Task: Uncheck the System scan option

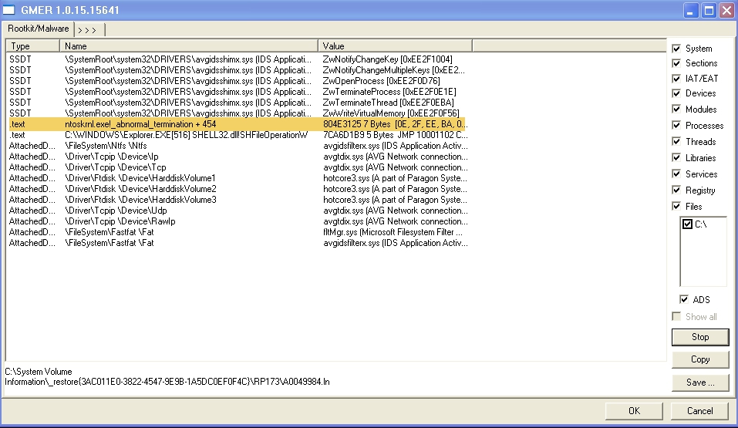Action: click(x=676, y=49)
